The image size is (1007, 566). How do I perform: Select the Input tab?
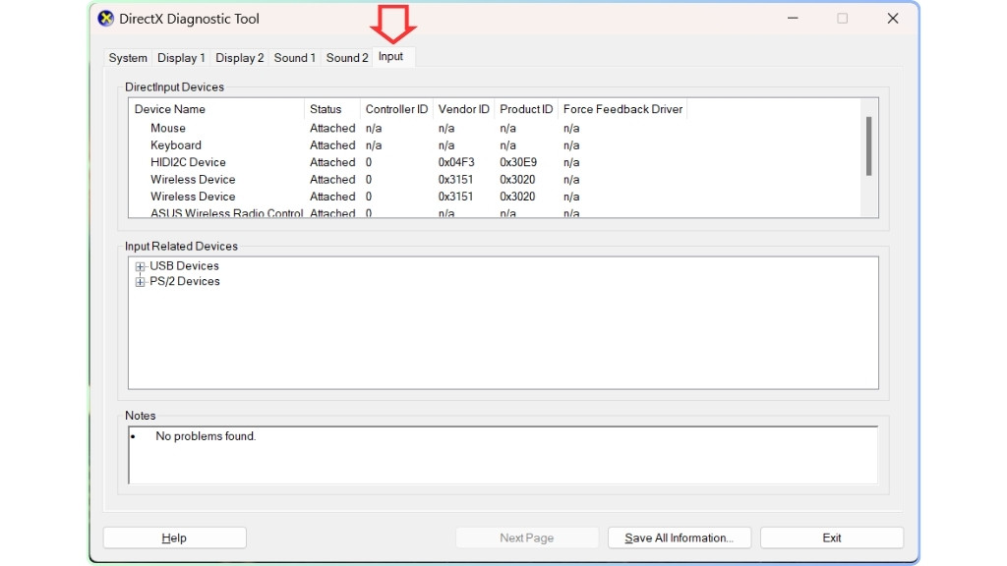tap(392, 57)
